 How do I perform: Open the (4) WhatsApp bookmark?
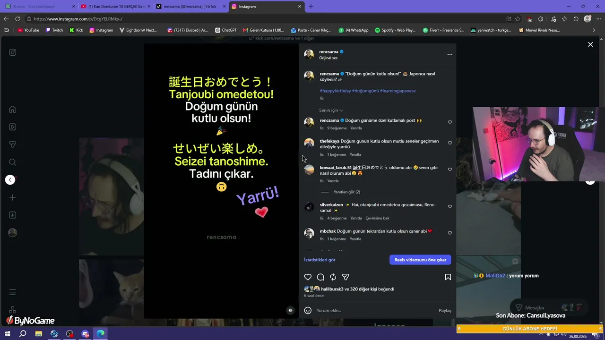(x=354, y=30)
